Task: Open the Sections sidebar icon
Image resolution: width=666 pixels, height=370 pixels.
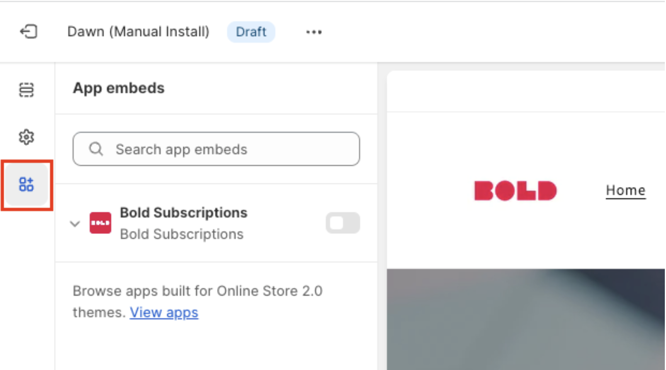Action: pos(26,90)
